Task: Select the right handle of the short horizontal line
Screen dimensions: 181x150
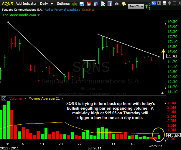Action: click(x=95, y=60)
